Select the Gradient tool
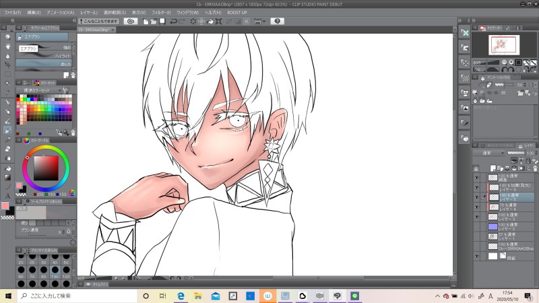This screenshot has width=539, height=303. point(7,177)
